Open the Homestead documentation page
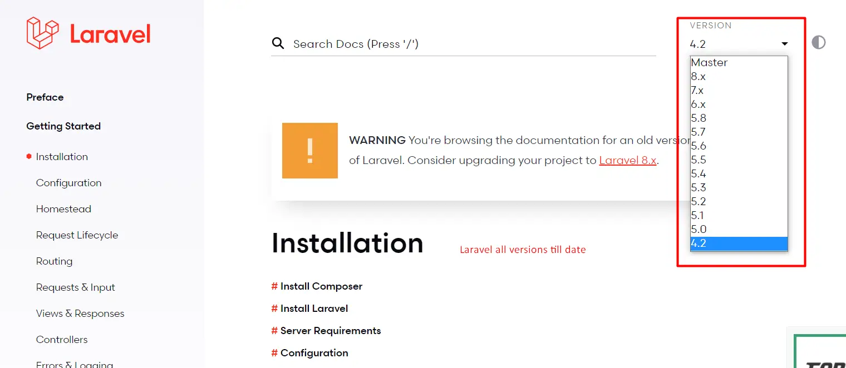Screen dimensions: 846x368 pyautogui.click(x=63, y=208)
